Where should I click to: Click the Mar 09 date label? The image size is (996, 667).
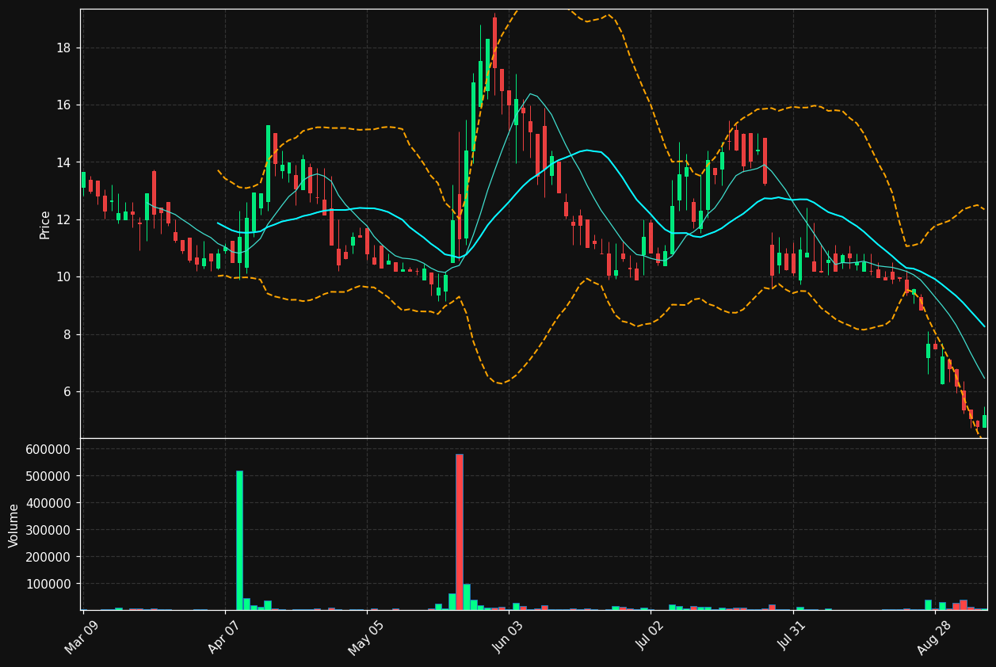pos(82,637)
